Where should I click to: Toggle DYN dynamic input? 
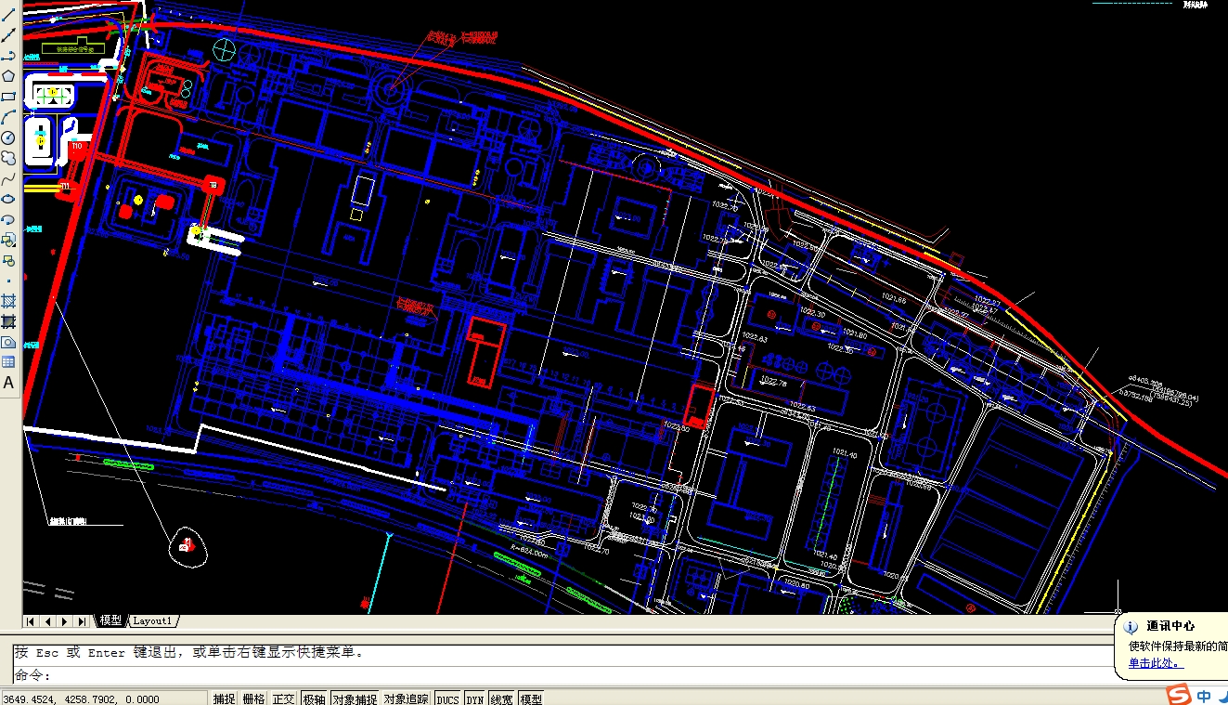[474, 698]
